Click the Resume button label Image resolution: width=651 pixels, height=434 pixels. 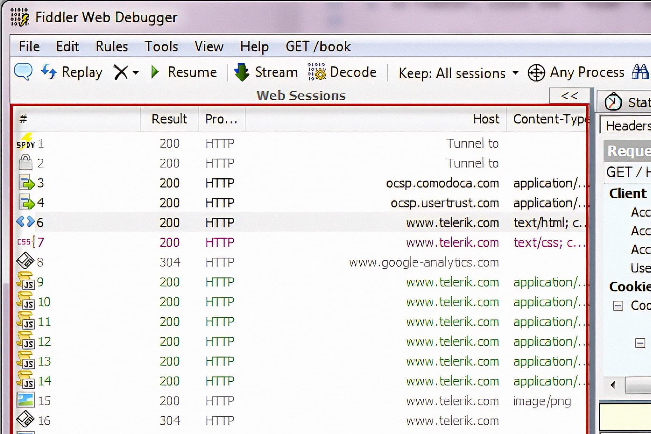click(192, 72)
